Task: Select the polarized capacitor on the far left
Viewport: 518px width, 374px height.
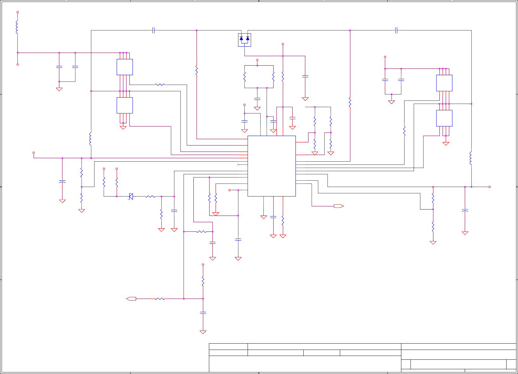Action: click(62, 182)
